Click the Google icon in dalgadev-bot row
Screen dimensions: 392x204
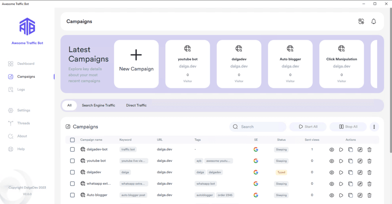[x=256, y=150]
